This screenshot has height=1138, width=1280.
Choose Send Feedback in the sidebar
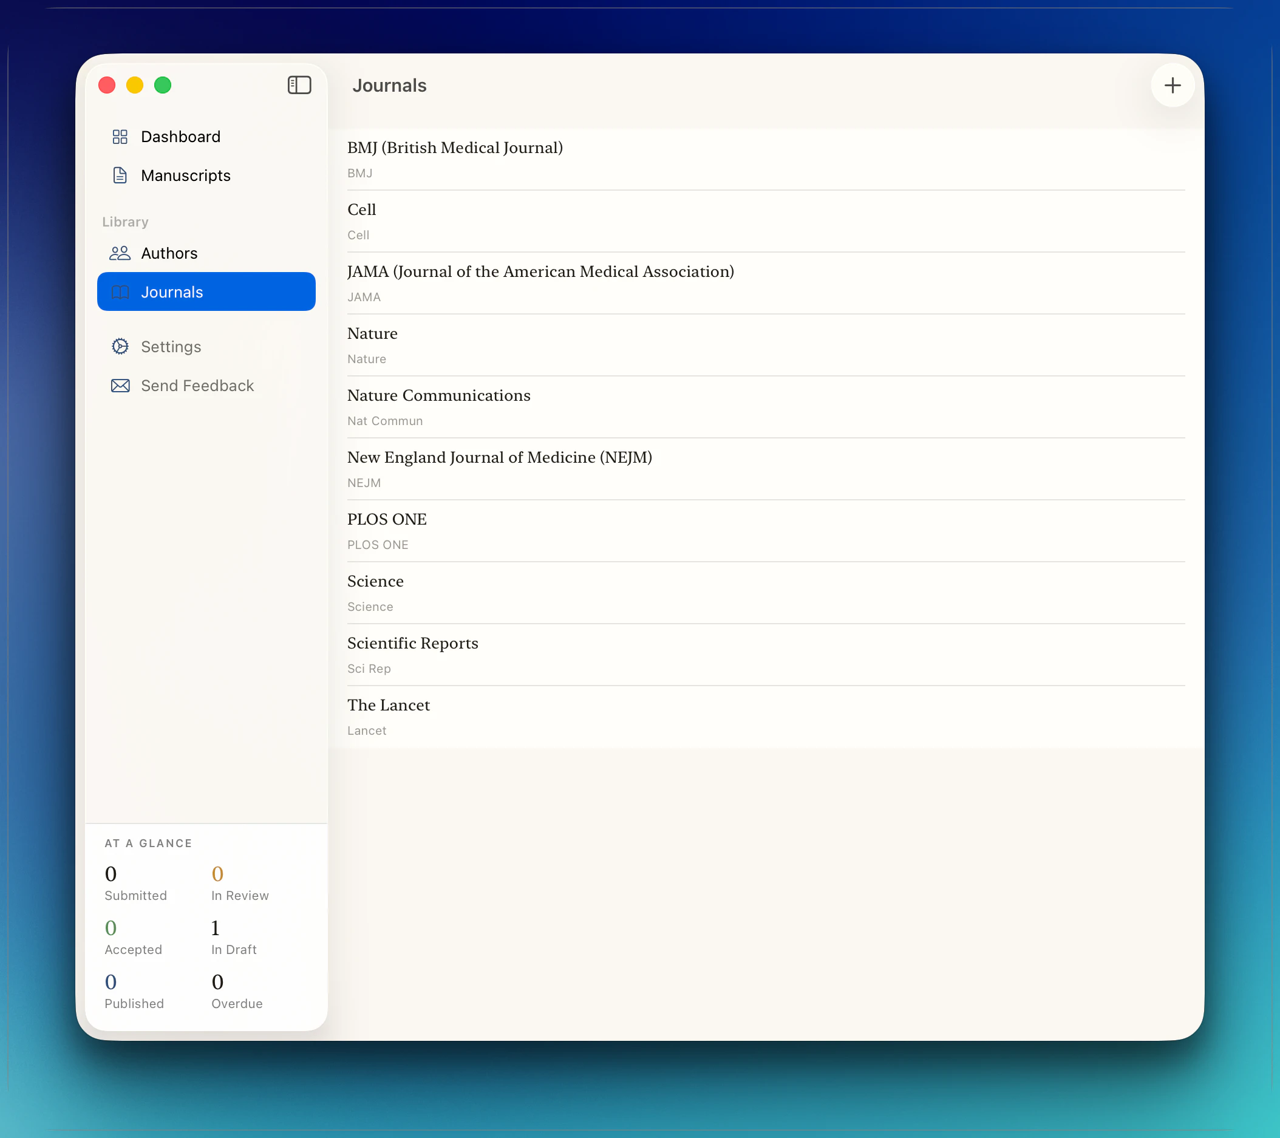[206, 385]
